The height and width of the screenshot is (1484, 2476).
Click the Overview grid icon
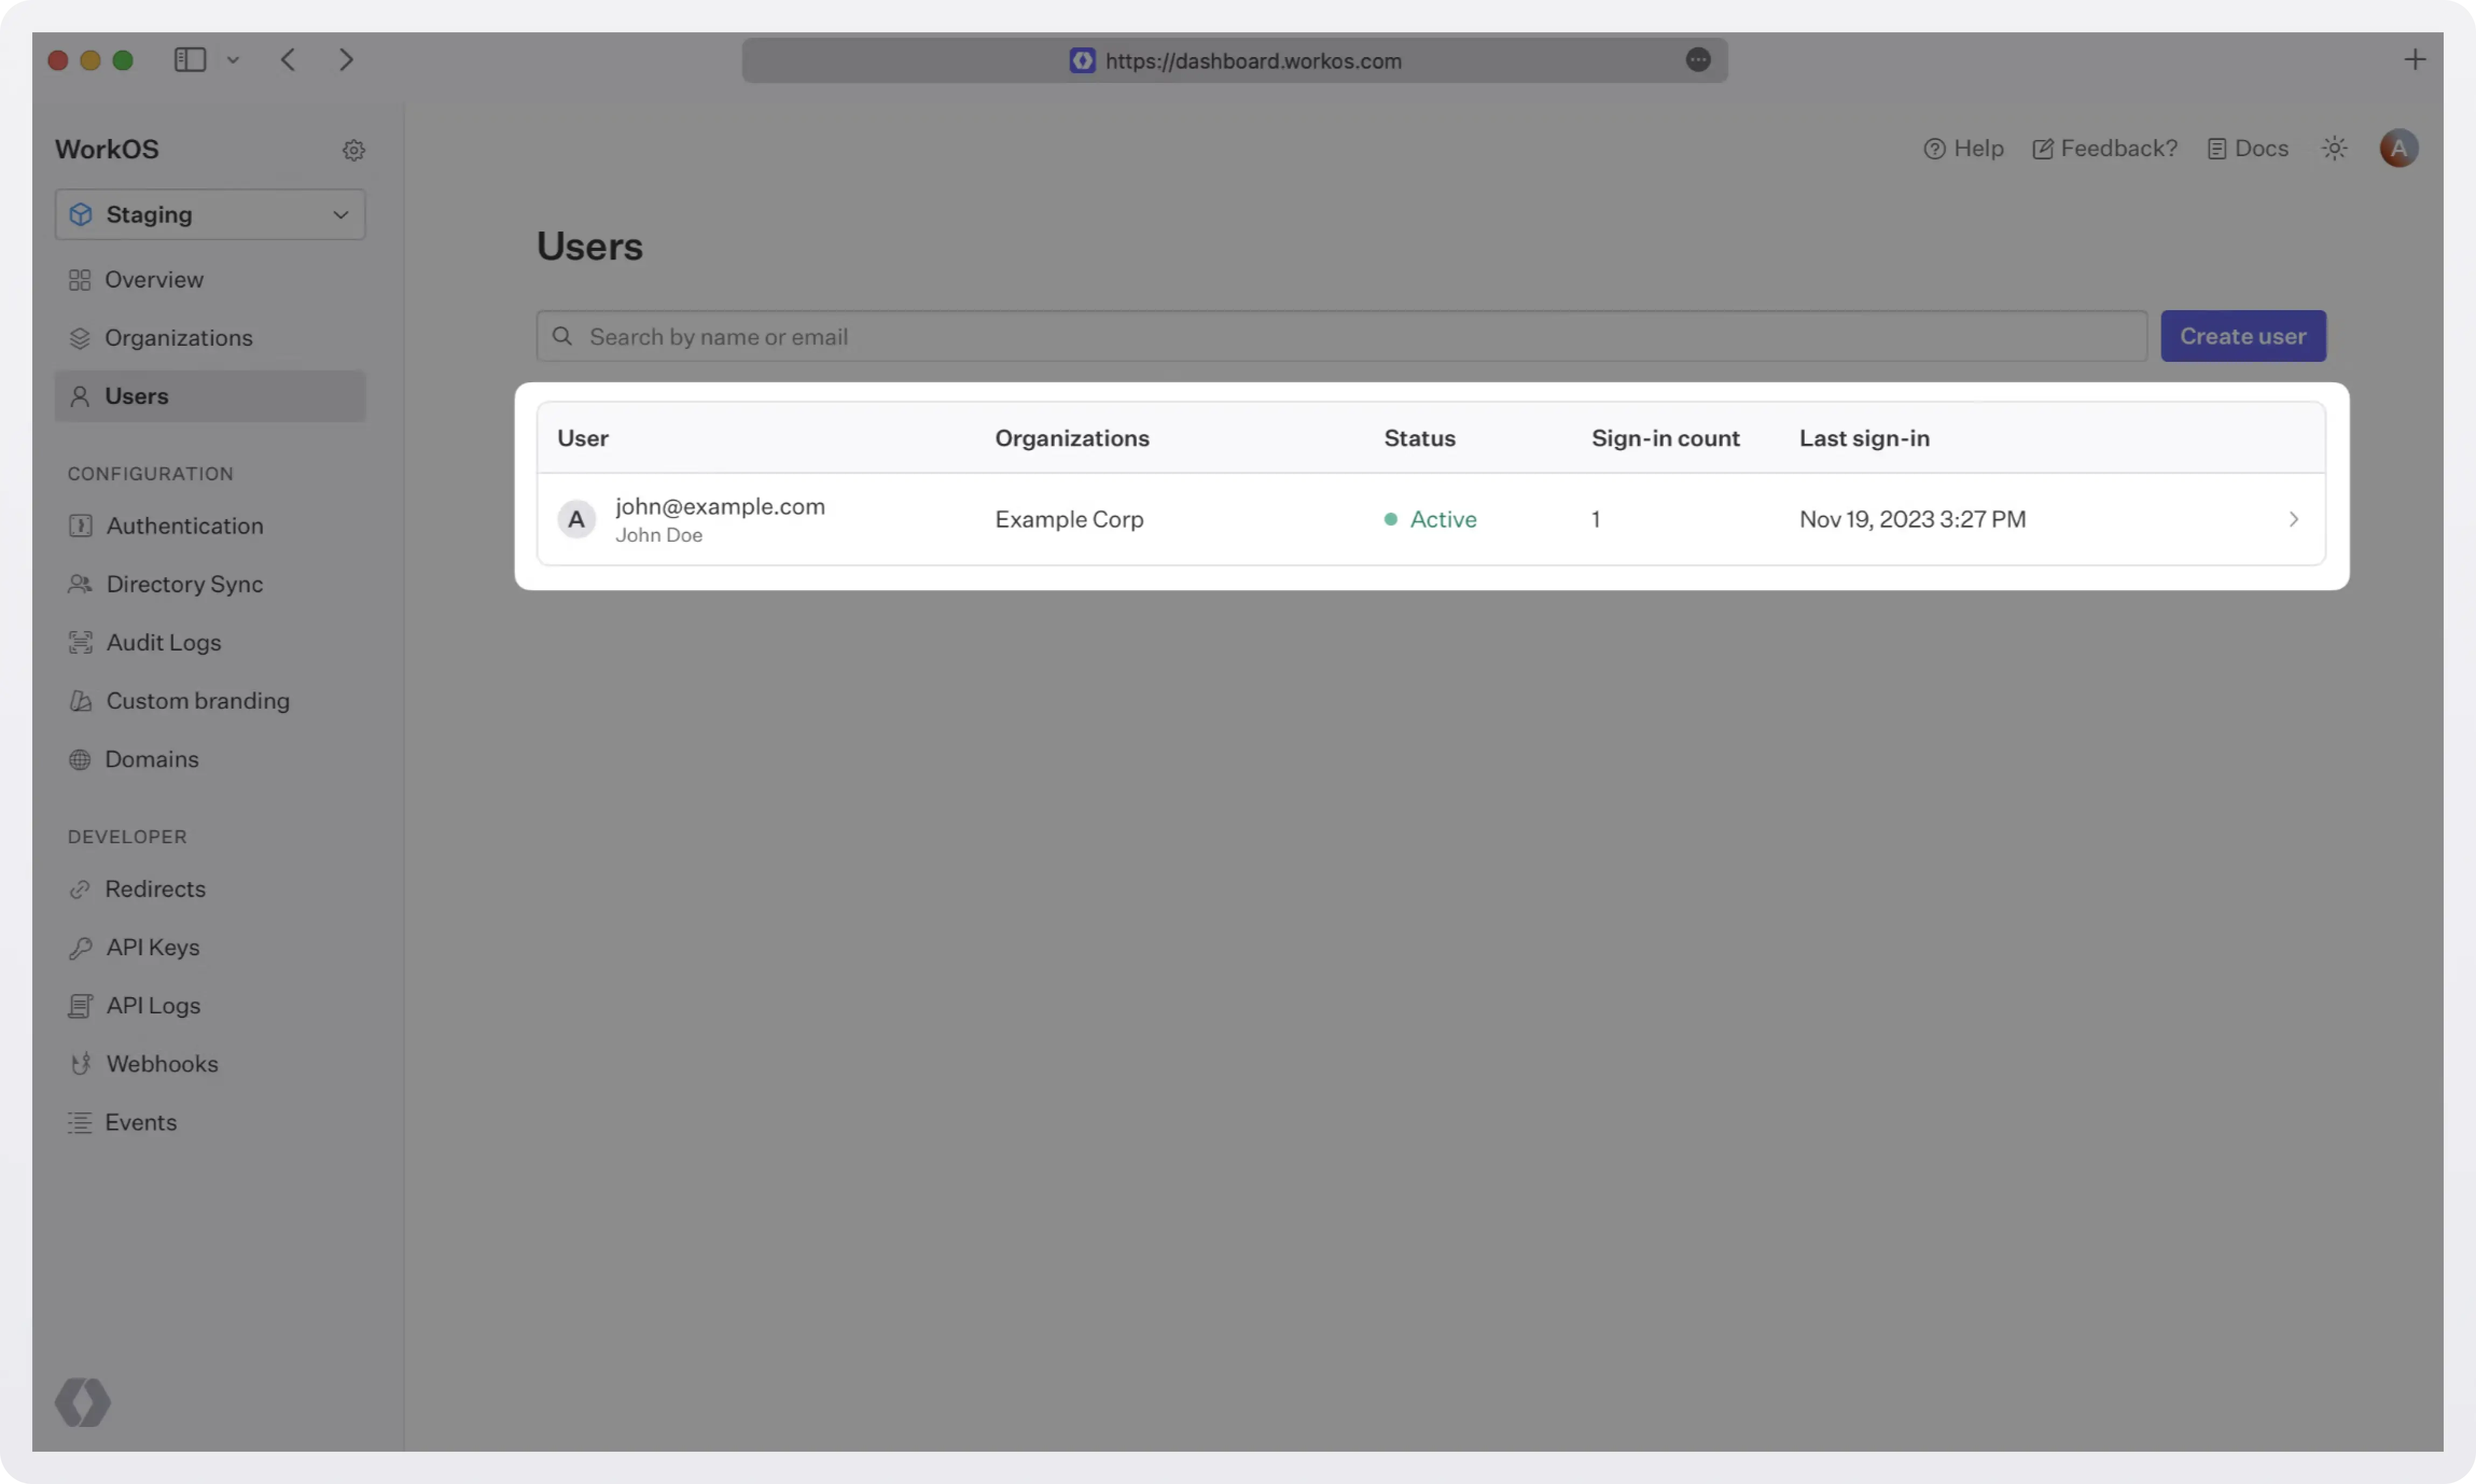tap(80, 280)
